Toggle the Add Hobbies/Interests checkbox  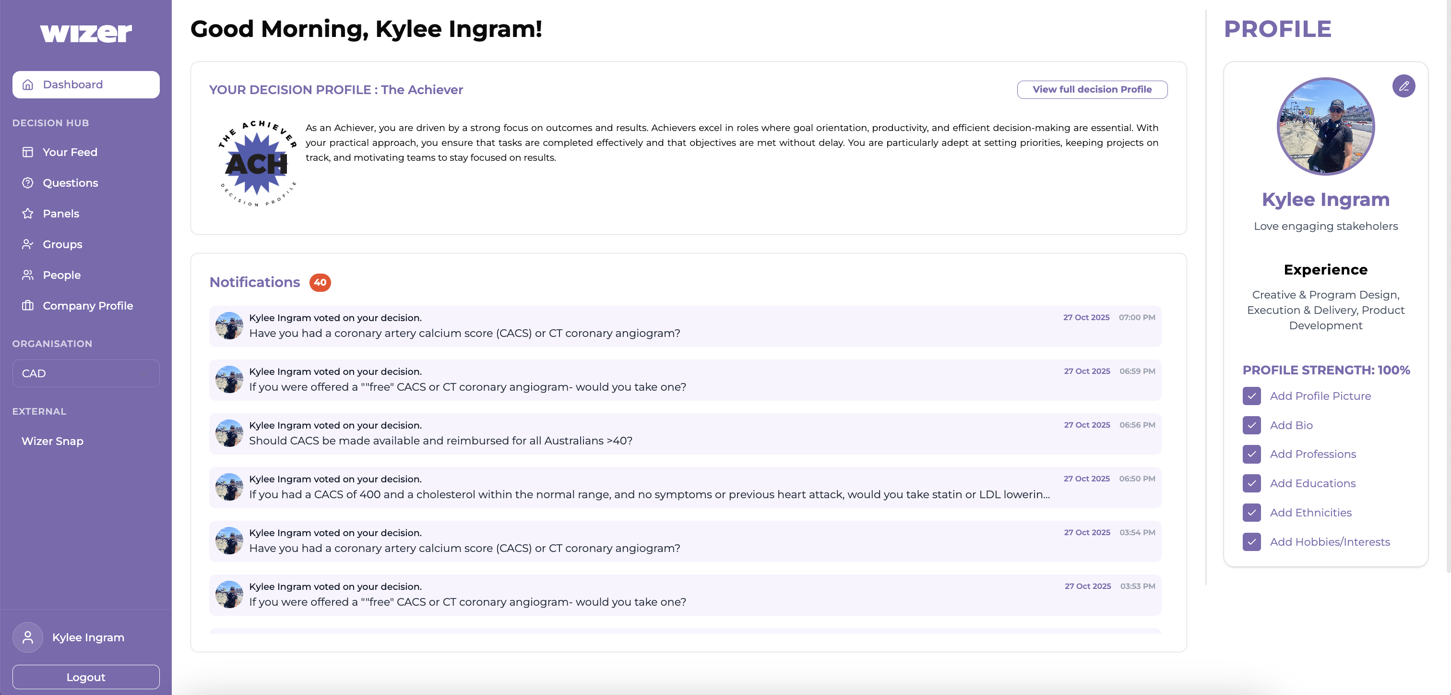tap(1251, 542)
